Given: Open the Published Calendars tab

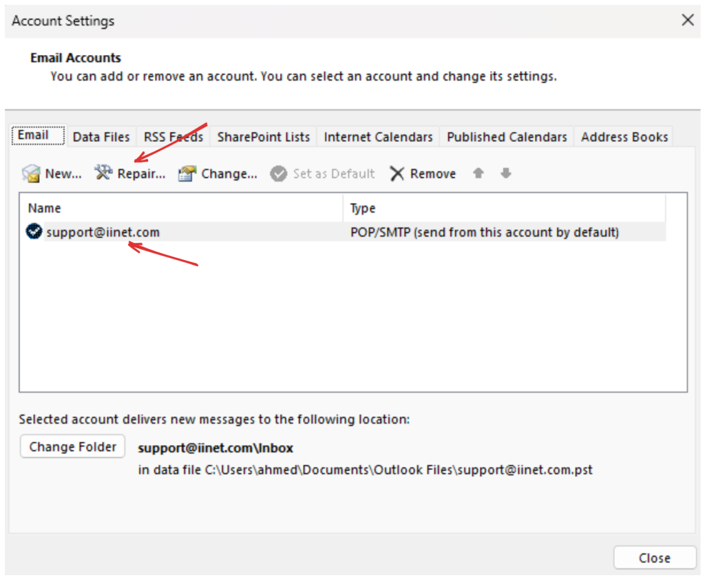Looking at the screenshot, I should (507, 137).
